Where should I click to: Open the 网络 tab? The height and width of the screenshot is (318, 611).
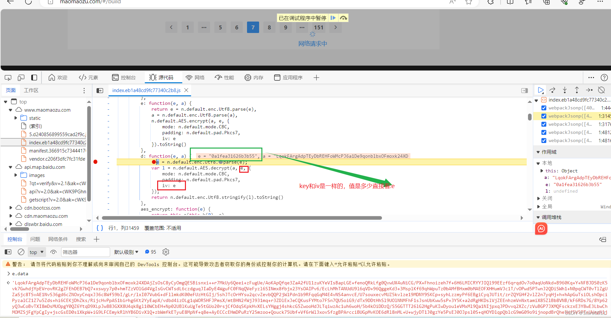[x=195, y=78]
